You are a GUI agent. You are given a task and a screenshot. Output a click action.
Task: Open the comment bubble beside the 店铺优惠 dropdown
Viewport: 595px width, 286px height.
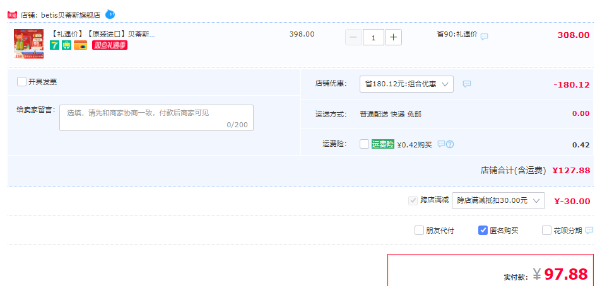pyautogui.click(x=467, y=84)
